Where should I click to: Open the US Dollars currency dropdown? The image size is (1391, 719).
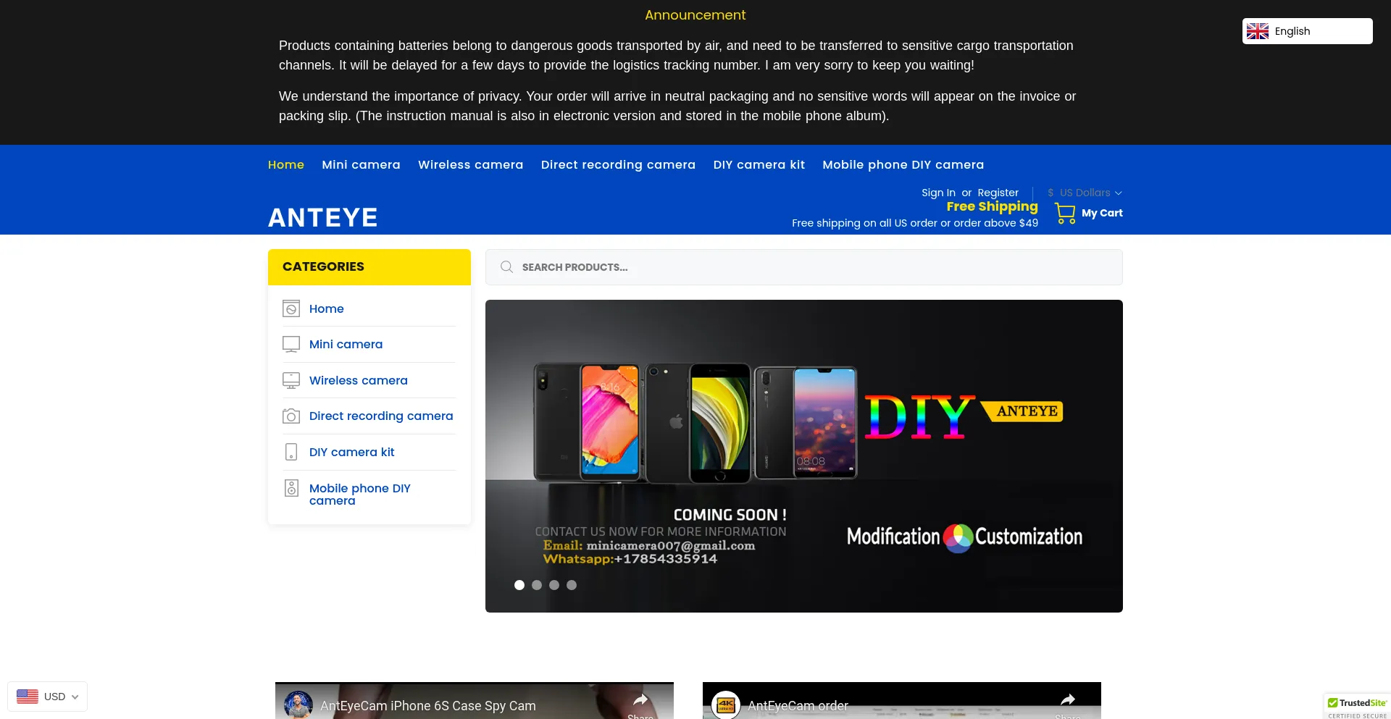point(1084,193)
